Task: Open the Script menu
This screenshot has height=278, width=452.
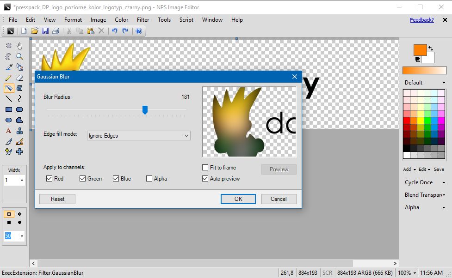Action: pos(186,19)
